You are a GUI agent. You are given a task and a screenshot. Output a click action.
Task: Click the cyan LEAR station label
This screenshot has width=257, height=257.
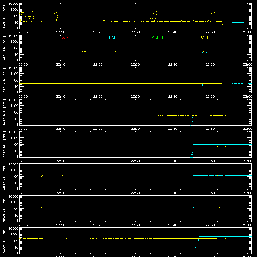coord(111,38)
